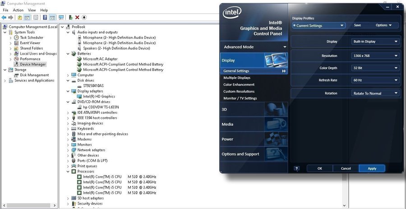Click the Save profile button
Image resolution: width=406 pixels, height=209 pixels.
357,25
